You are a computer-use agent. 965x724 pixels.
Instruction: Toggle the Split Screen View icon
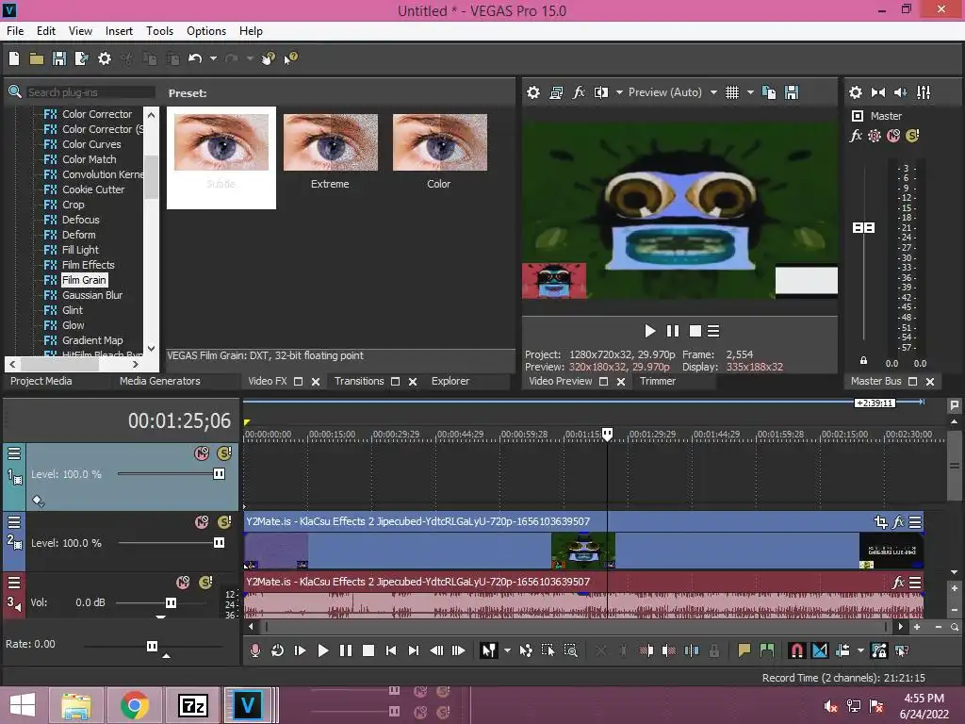click(x=600, y=92)
